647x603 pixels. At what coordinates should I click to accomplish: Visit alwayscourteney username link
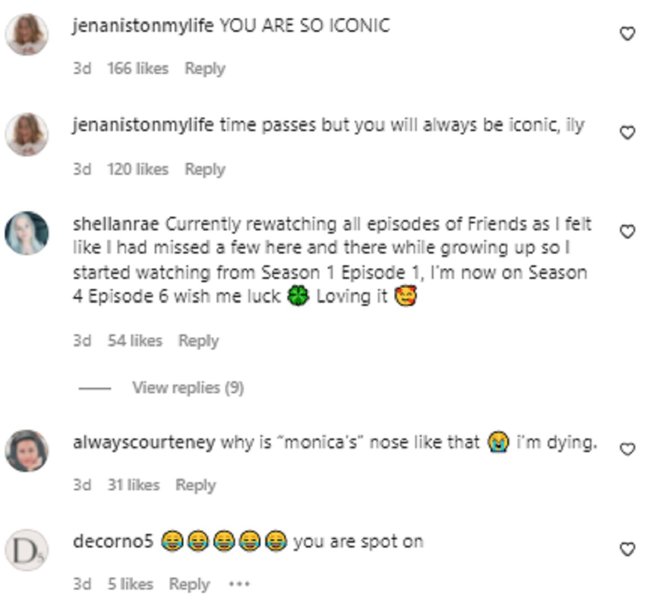tap(143, 443)
